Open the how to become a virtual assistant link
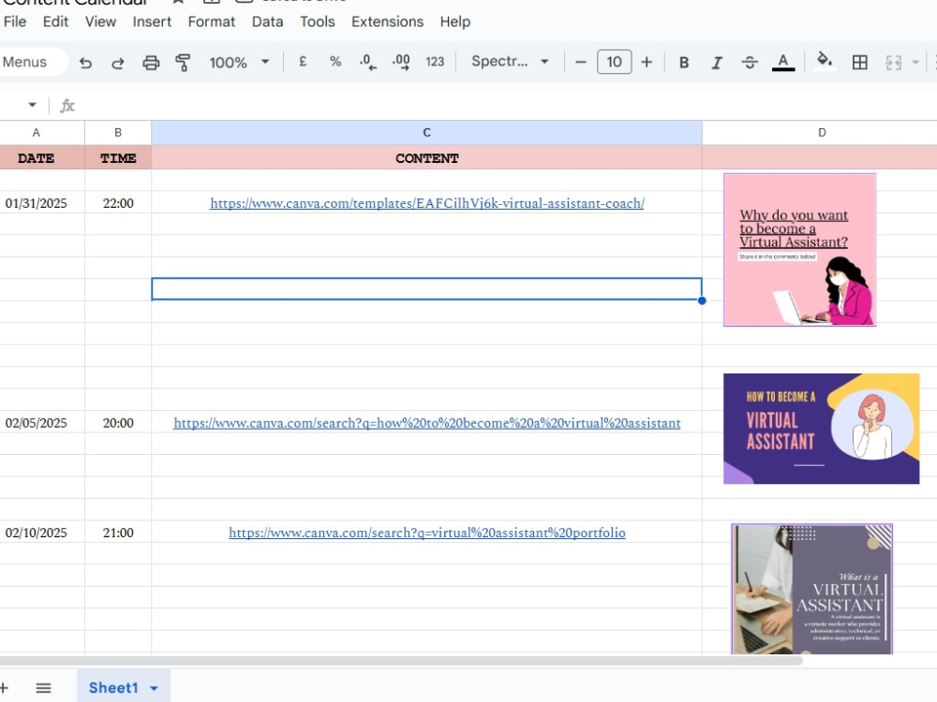The width and height of the screenshot is (937, 702). [426, 423]
